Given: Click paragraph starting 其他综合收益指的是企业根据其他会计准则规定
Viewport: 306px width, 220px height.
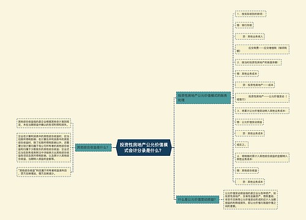Looking at the screenshot, I should tap(43, 123).
